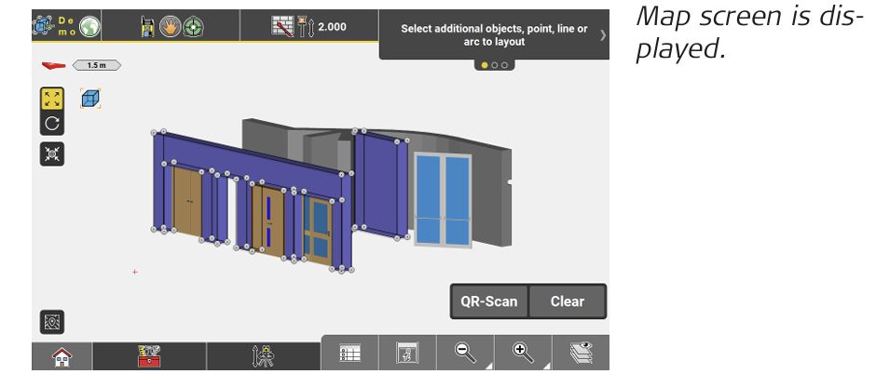
Task: Go to Home with house icon
Action: click(62, 357)
